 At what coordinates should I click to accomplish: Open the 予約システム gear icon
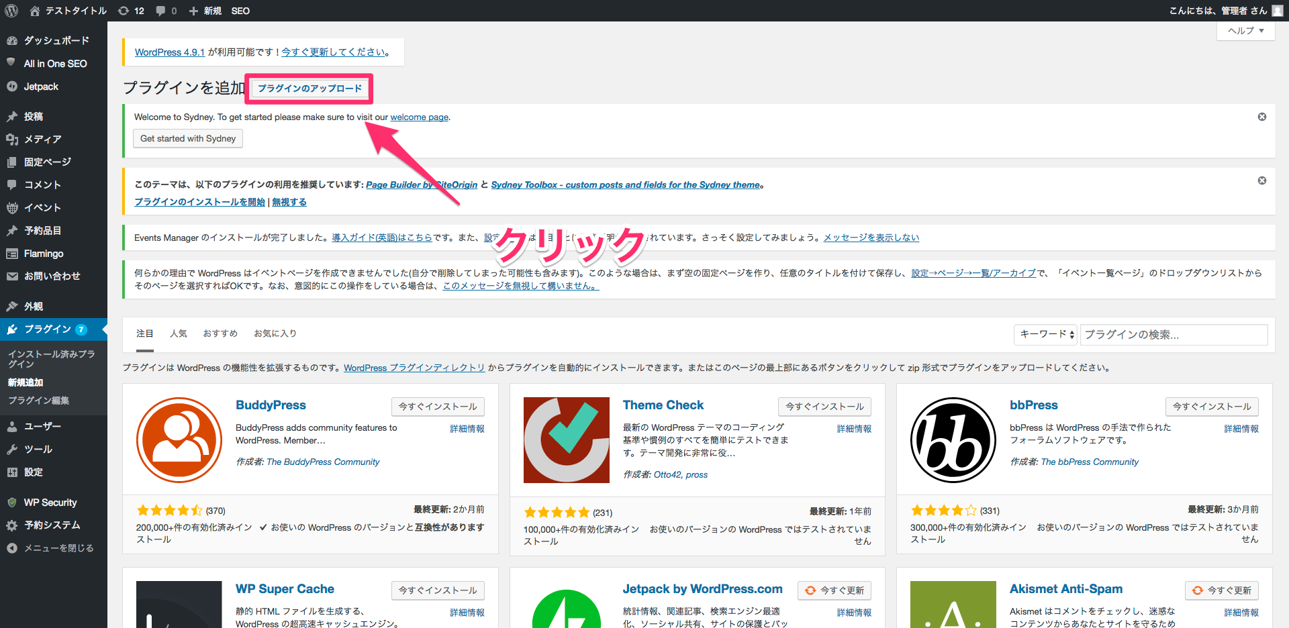(x=11, y=525)
